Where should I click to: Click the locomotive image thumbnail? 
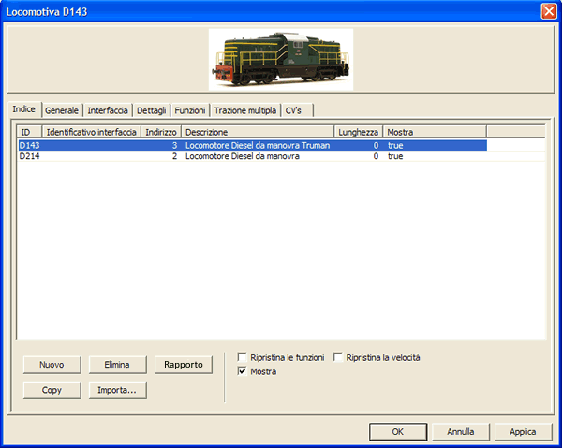(x=280, y=59)
